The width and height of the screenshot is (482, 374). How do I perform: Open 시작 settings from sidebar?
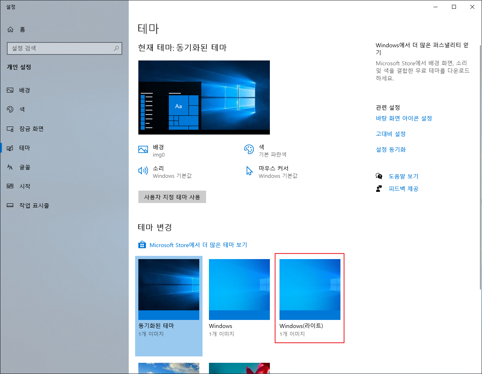tap(64, 186)
